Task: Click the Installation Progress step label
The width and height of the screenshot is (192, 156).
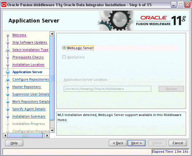Action: (x=29, y=124)
